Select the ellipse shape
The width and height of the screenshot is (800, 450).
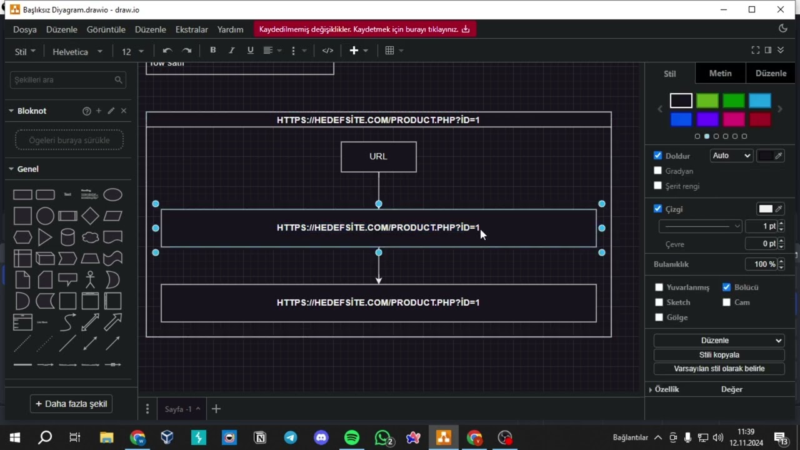pos(112,195)
